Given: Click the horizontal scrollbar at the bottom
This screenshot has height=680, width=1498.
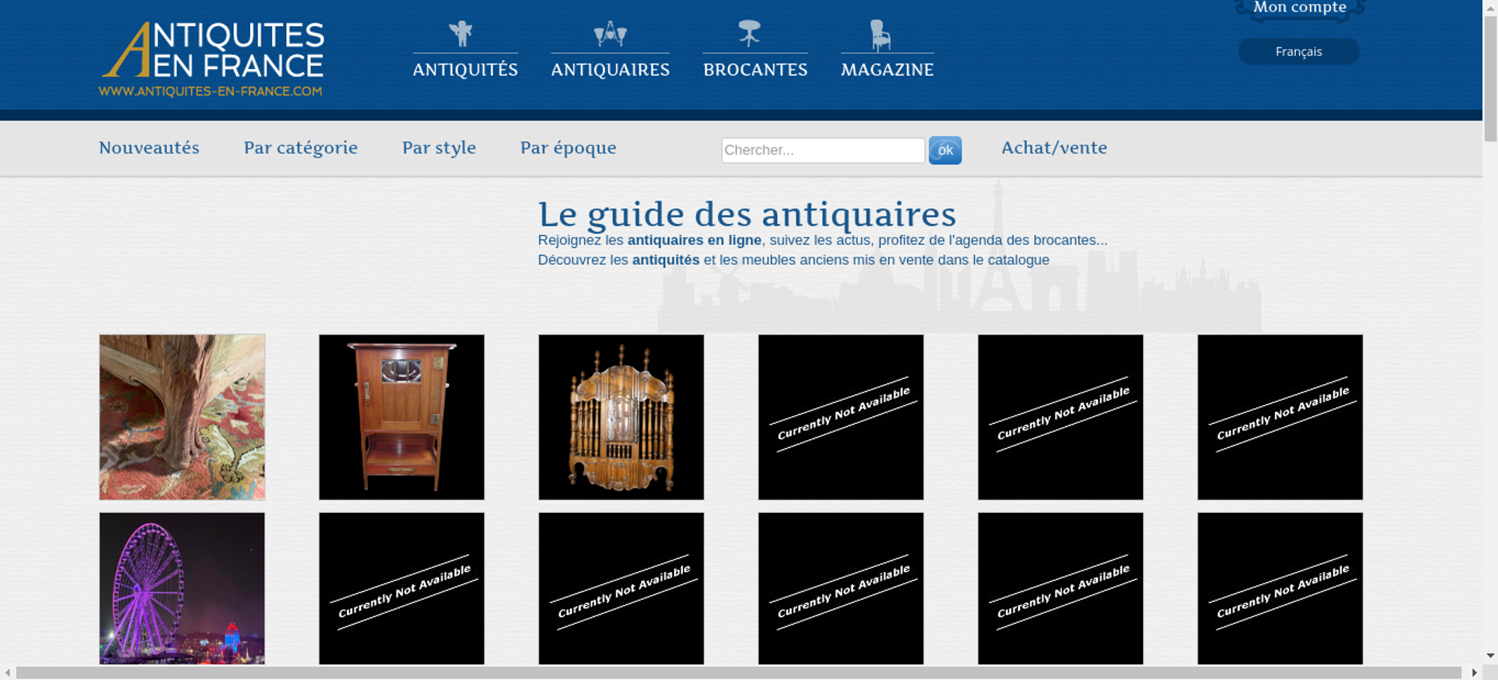Looking at the screenshot, I should coord(738,673).
